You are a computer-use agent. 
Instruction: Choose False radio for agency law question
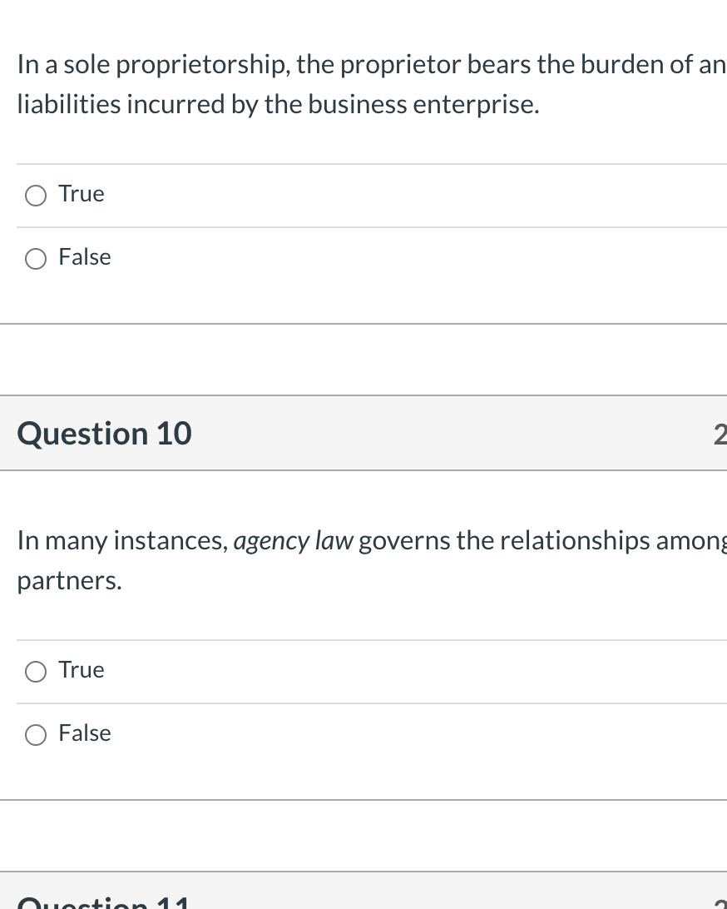coord(36,735)
